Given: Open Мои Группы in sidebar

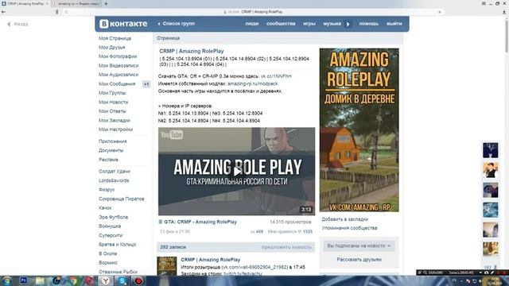Looking at the screenshot, I should tap(112, 93).
